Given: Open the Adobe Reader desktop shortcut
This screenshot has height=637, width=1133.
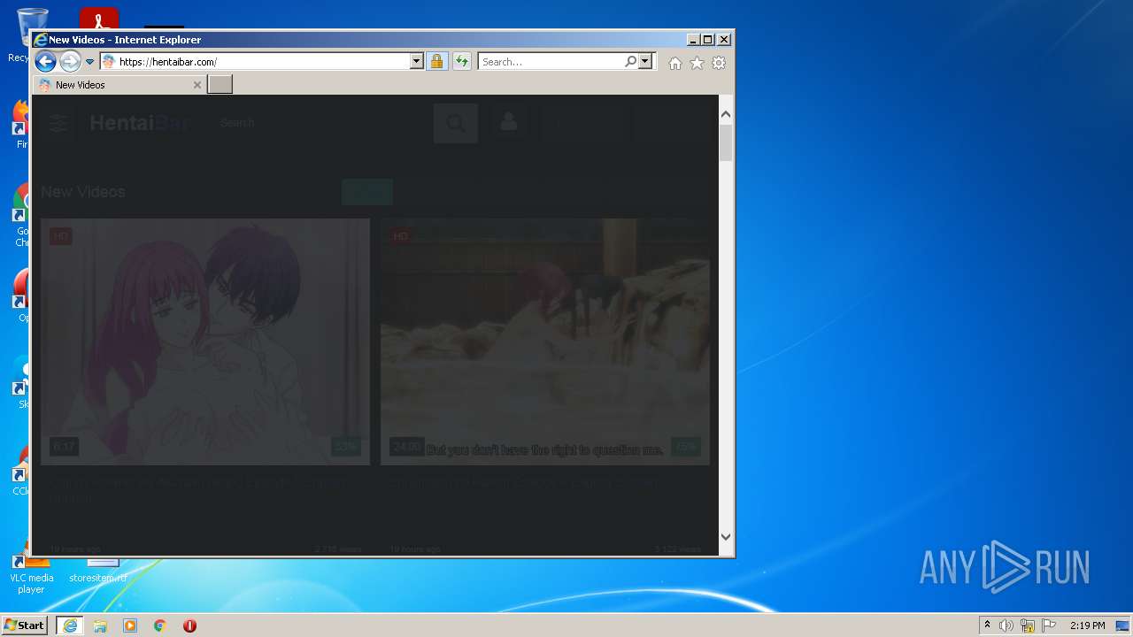Looking at the screenshot, I should point(99,18).
